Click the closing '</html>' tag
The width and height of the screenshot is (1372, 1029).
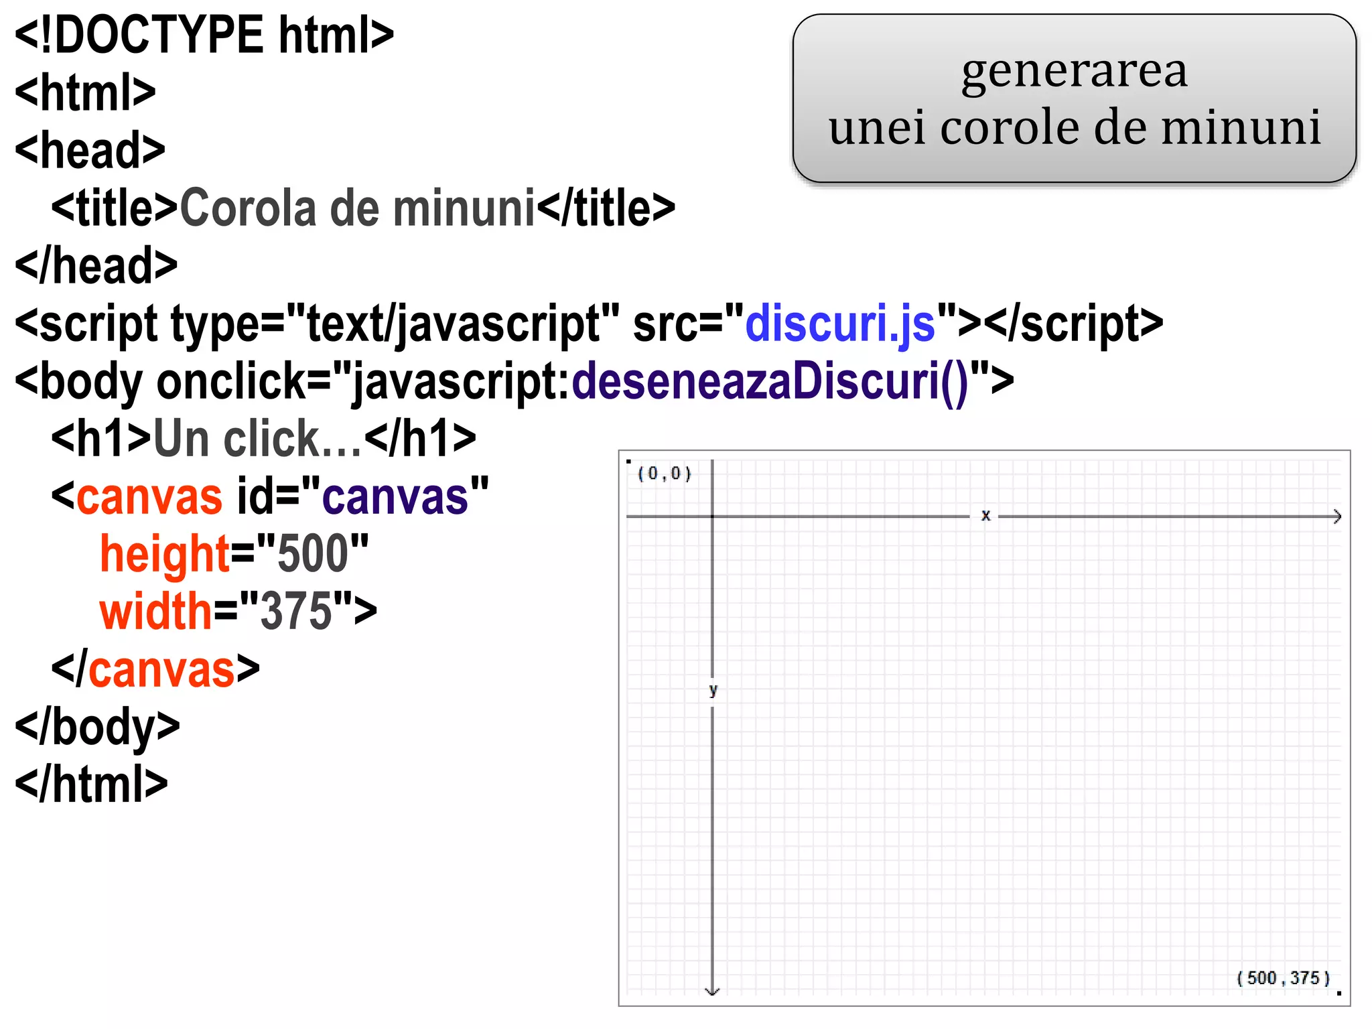[91, 784]
